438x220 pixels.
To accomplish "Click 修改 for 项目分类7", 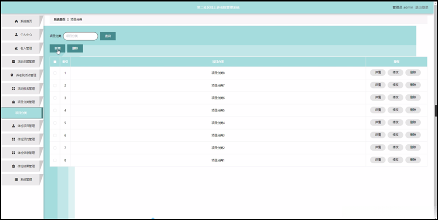I will coord(395,85).
